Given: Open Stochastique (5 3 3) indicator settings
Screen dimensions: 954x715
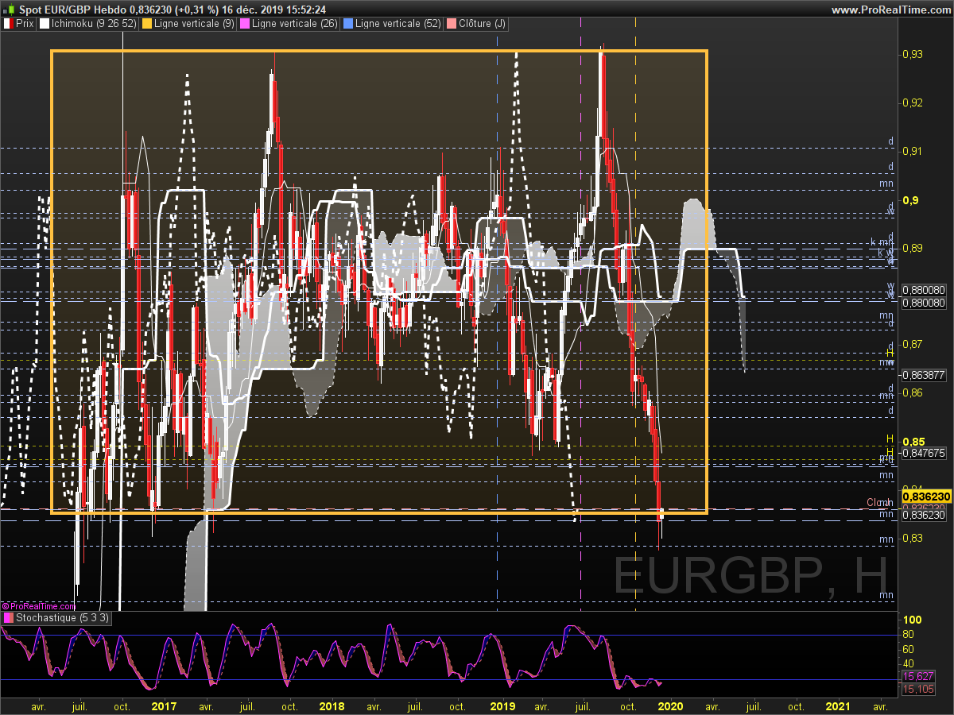Looking at the screenshot, I should pos(62,617).
